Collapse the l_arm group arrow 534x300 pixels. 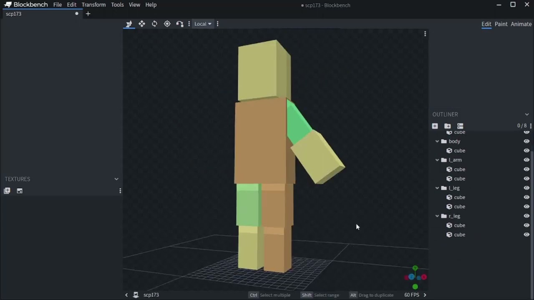[437, 160]
